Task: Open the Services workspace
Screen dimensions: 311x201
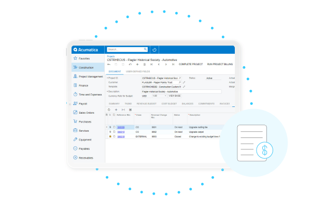Action: [88, 131]
